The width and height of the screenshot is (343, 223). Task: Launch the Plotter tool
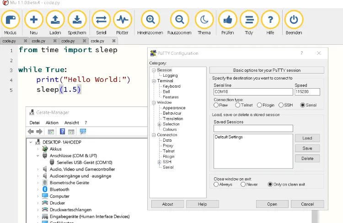[122, 20]
